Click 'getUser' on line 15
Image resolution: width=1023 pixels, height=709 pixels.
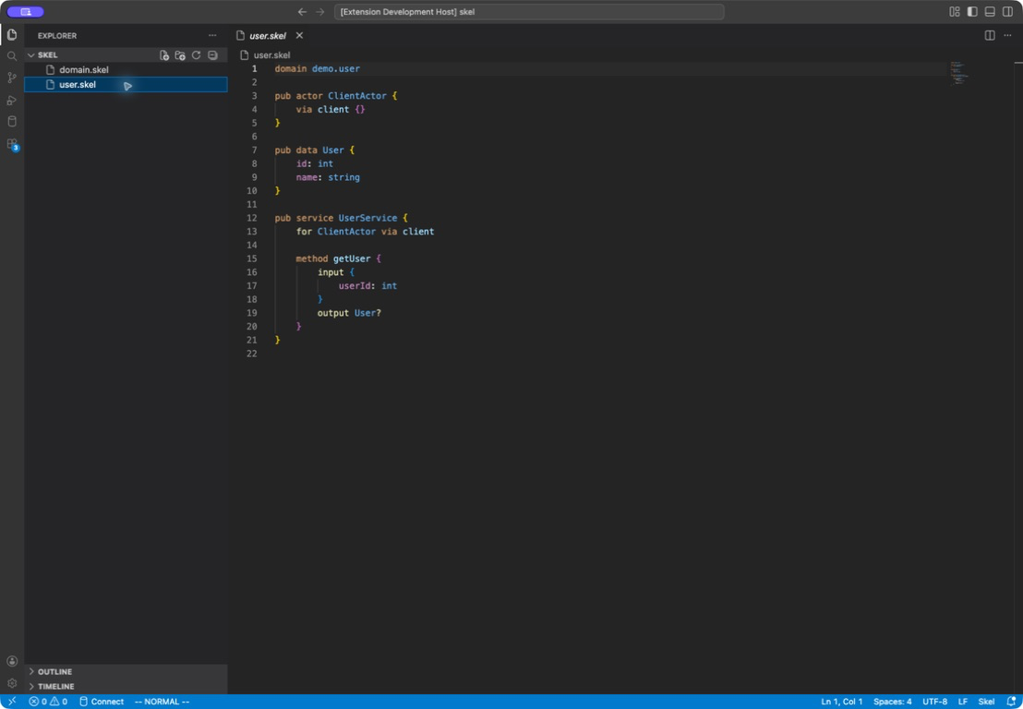point(352,258)
